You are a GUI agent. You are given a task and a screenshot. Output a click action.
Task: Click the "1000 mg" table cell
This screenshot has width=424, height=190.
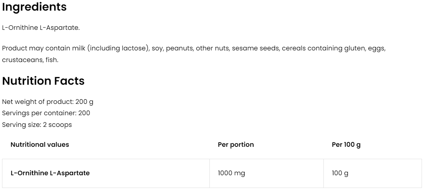231,173
